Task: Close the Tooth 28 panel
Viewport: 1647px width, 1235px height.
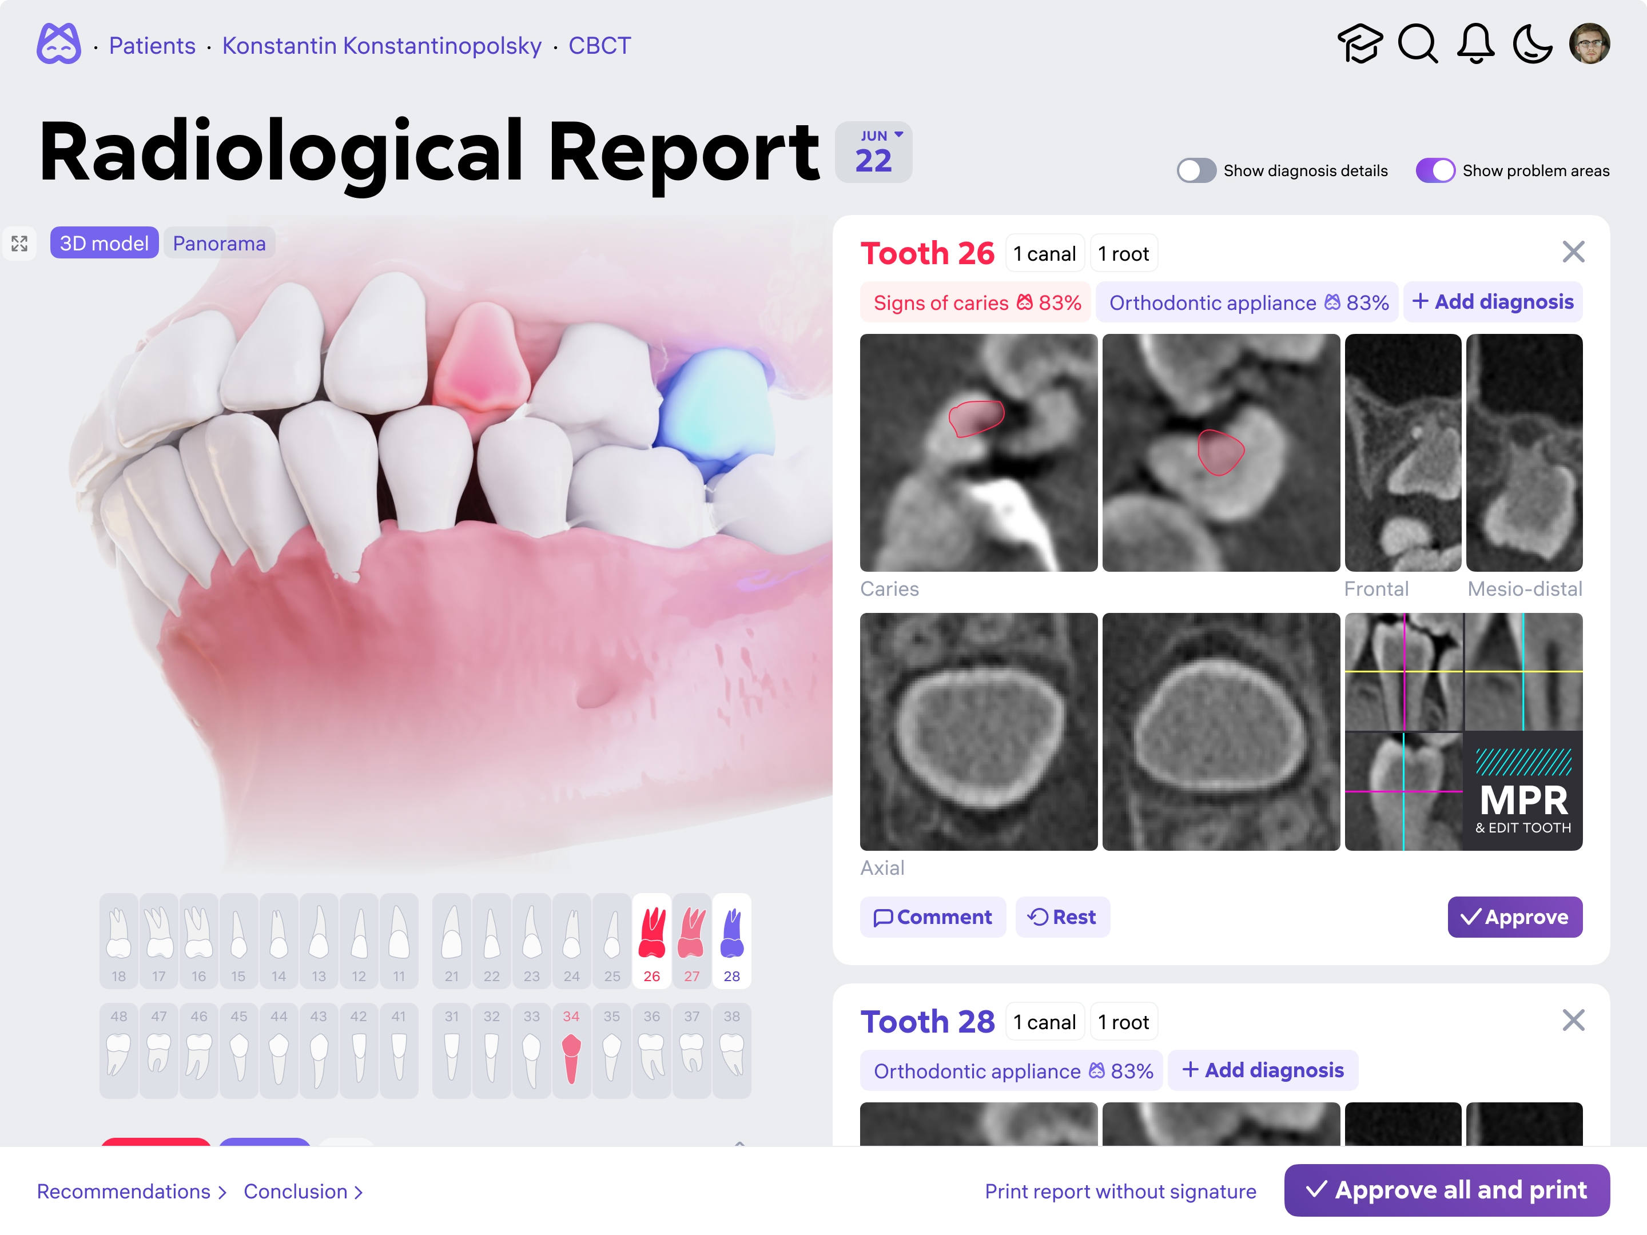Action: [x=1573, y=1021]
